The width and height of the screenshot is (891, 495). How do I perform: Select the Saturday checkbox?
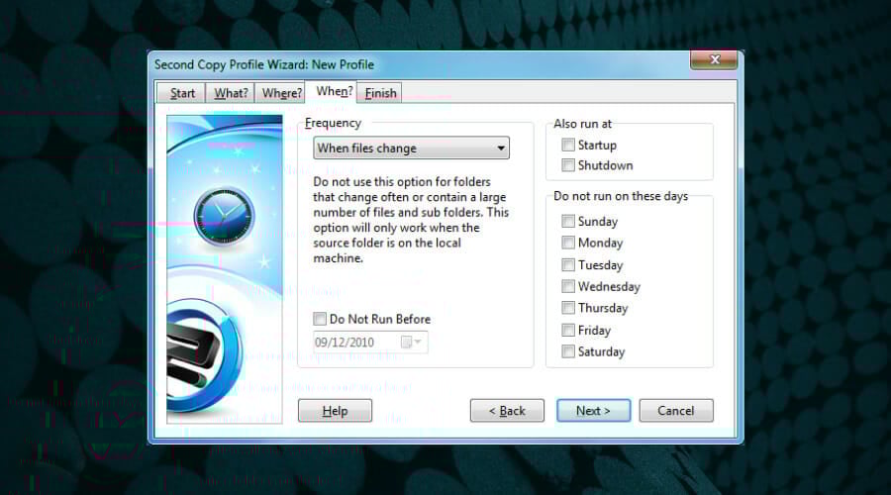568,351
